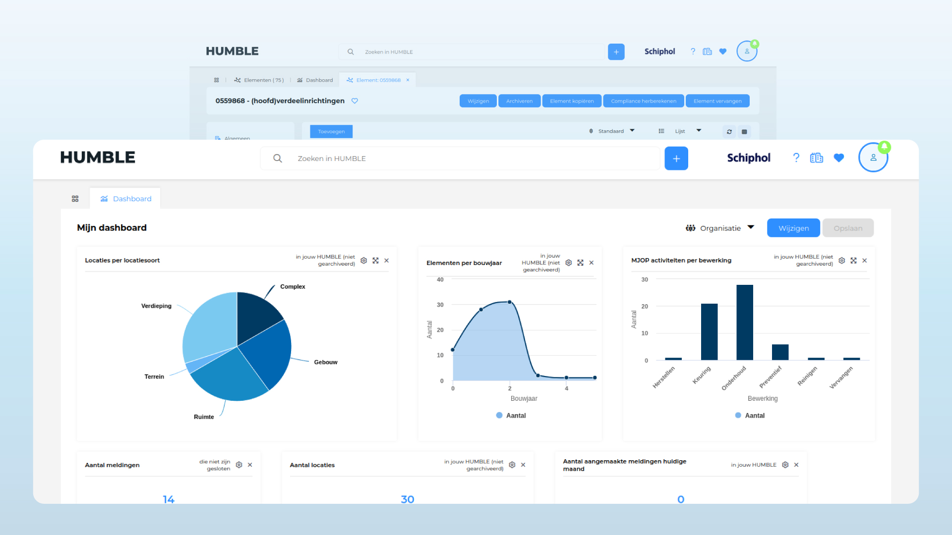Click the buildings icon in header
The width and height of the screenshot is (952, 535).
pyautogui.click(x=816, y=158)
